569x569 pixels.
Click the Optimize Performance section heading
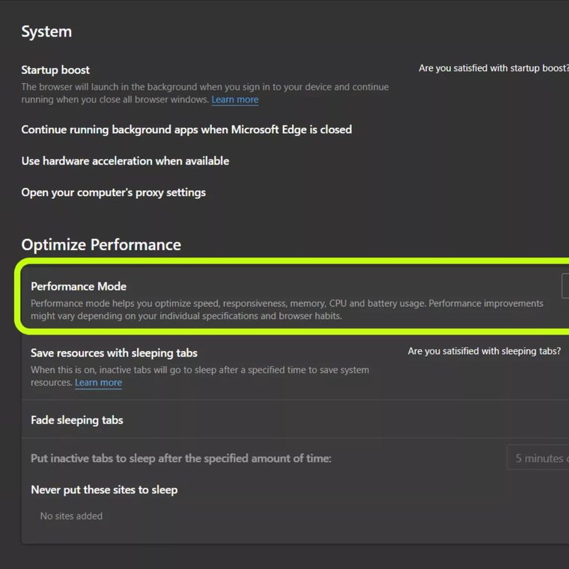tap(101, 245)
